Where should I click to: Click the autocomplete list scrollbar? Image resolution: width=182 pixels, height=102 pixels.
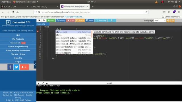click(x=92, y=34)
